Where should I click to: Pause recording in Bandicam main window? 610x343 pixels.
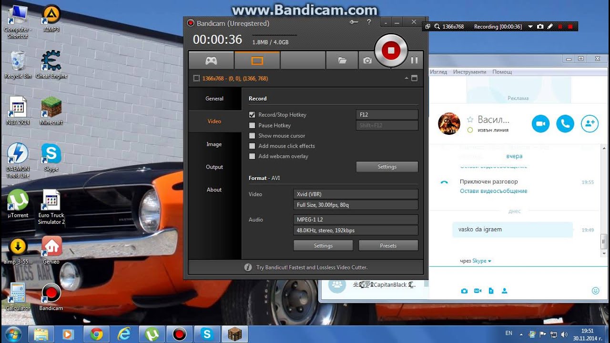tap(414, 60)
